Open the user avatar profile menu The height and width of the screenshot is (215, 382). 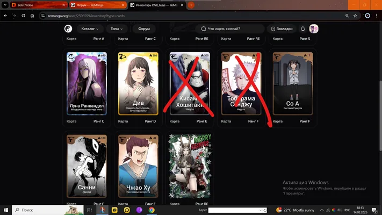(x=314, y=29)
